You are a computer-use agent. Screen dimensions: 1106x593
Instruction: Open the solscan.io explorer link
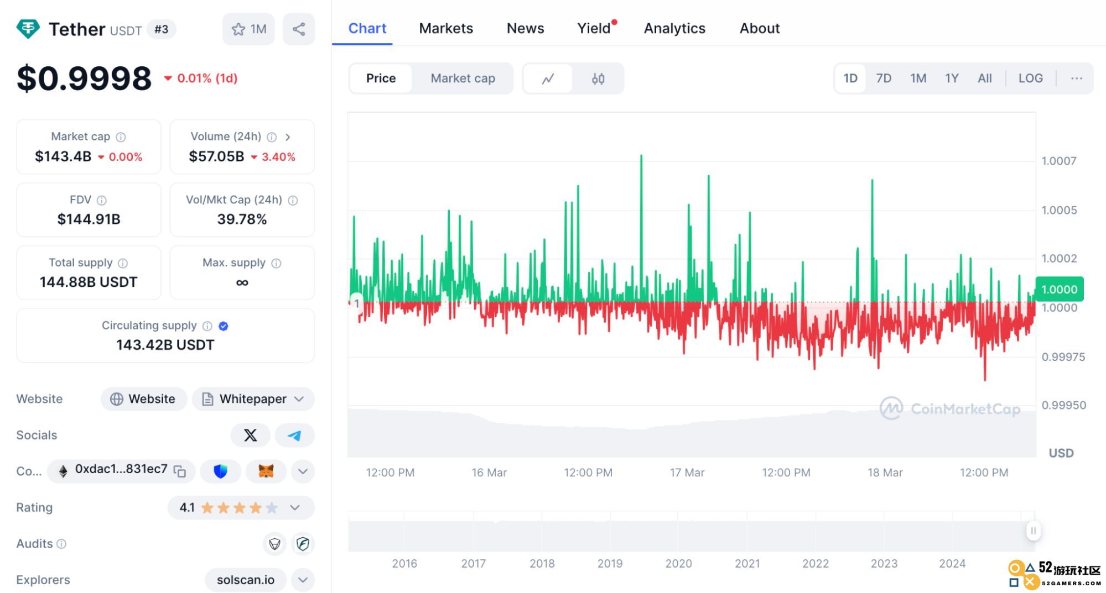(246, 580)
